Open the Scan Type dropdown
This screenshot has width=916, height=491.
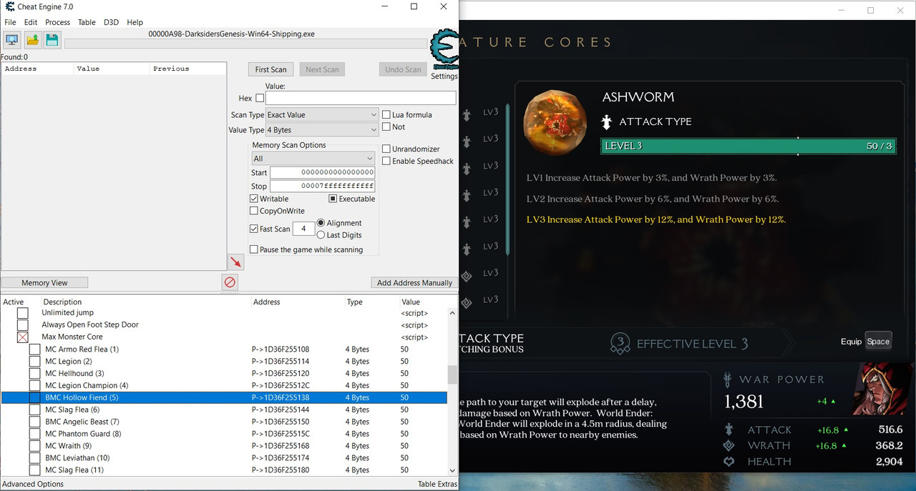click(x=322, y=114)
